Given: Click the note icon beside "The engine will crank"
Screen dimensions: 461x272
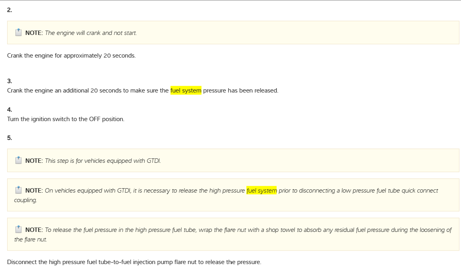Looking at the screenshot, I should tap(18, 33).
